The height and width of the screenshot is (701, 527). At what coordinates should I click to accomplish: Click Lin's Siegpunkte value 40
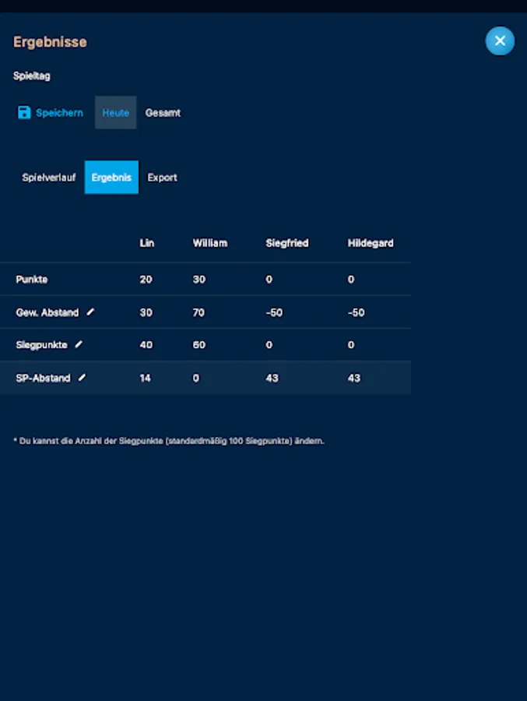click(146, 345)
